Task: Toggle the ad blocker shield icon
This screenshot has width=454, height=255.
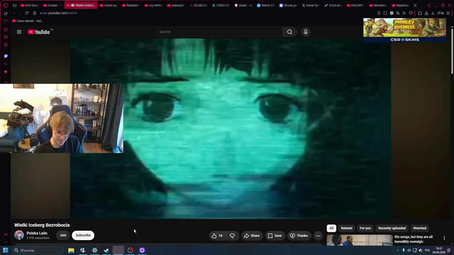Action: tap(392, 13)
